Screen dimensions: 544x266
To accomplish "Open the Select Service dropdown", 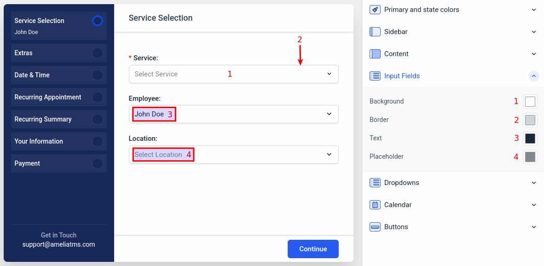I will [233, 74].
